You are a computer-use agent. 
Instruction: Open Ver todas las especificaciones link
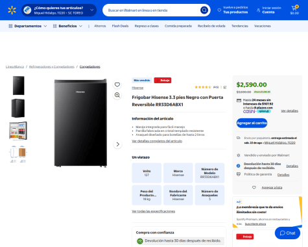click(154, 211)
